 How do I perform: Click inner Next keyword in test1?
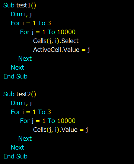click(25, 58)
